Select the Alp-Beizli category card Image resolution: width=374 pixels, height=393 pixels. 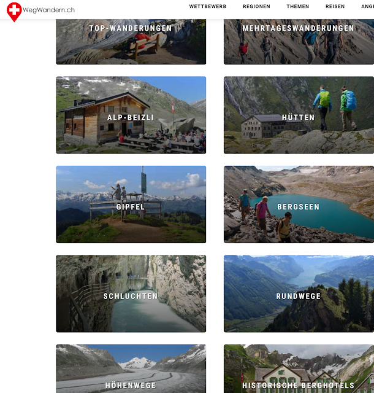[131, 115]
